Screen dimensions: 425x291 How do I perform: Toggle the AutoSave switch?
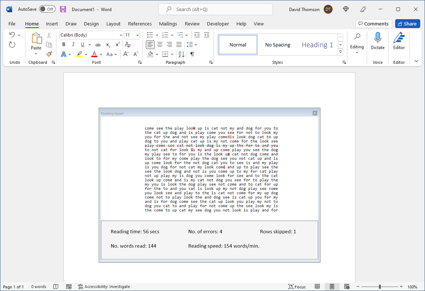tap(47, 9)
